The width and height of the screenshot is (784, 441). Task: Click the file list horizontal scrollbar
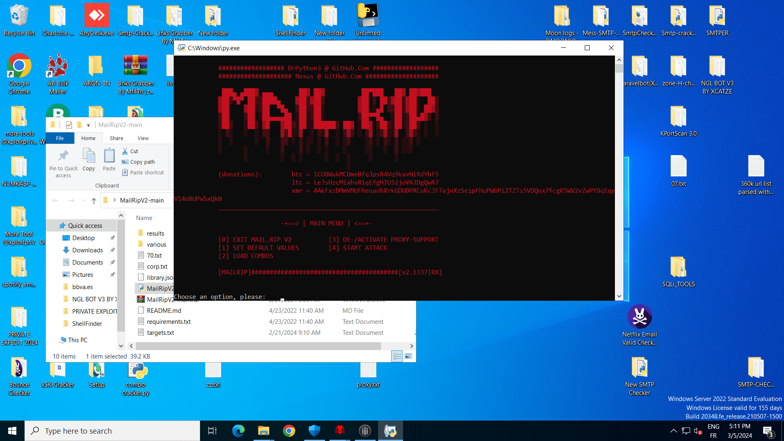click(x=258, y=346)
